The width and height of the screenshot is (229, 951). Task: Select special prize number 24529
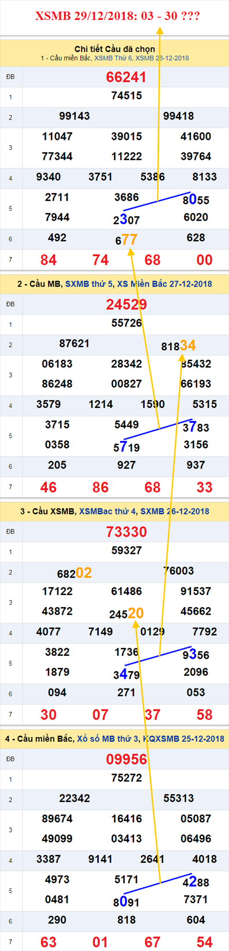[x=126, y=304]
